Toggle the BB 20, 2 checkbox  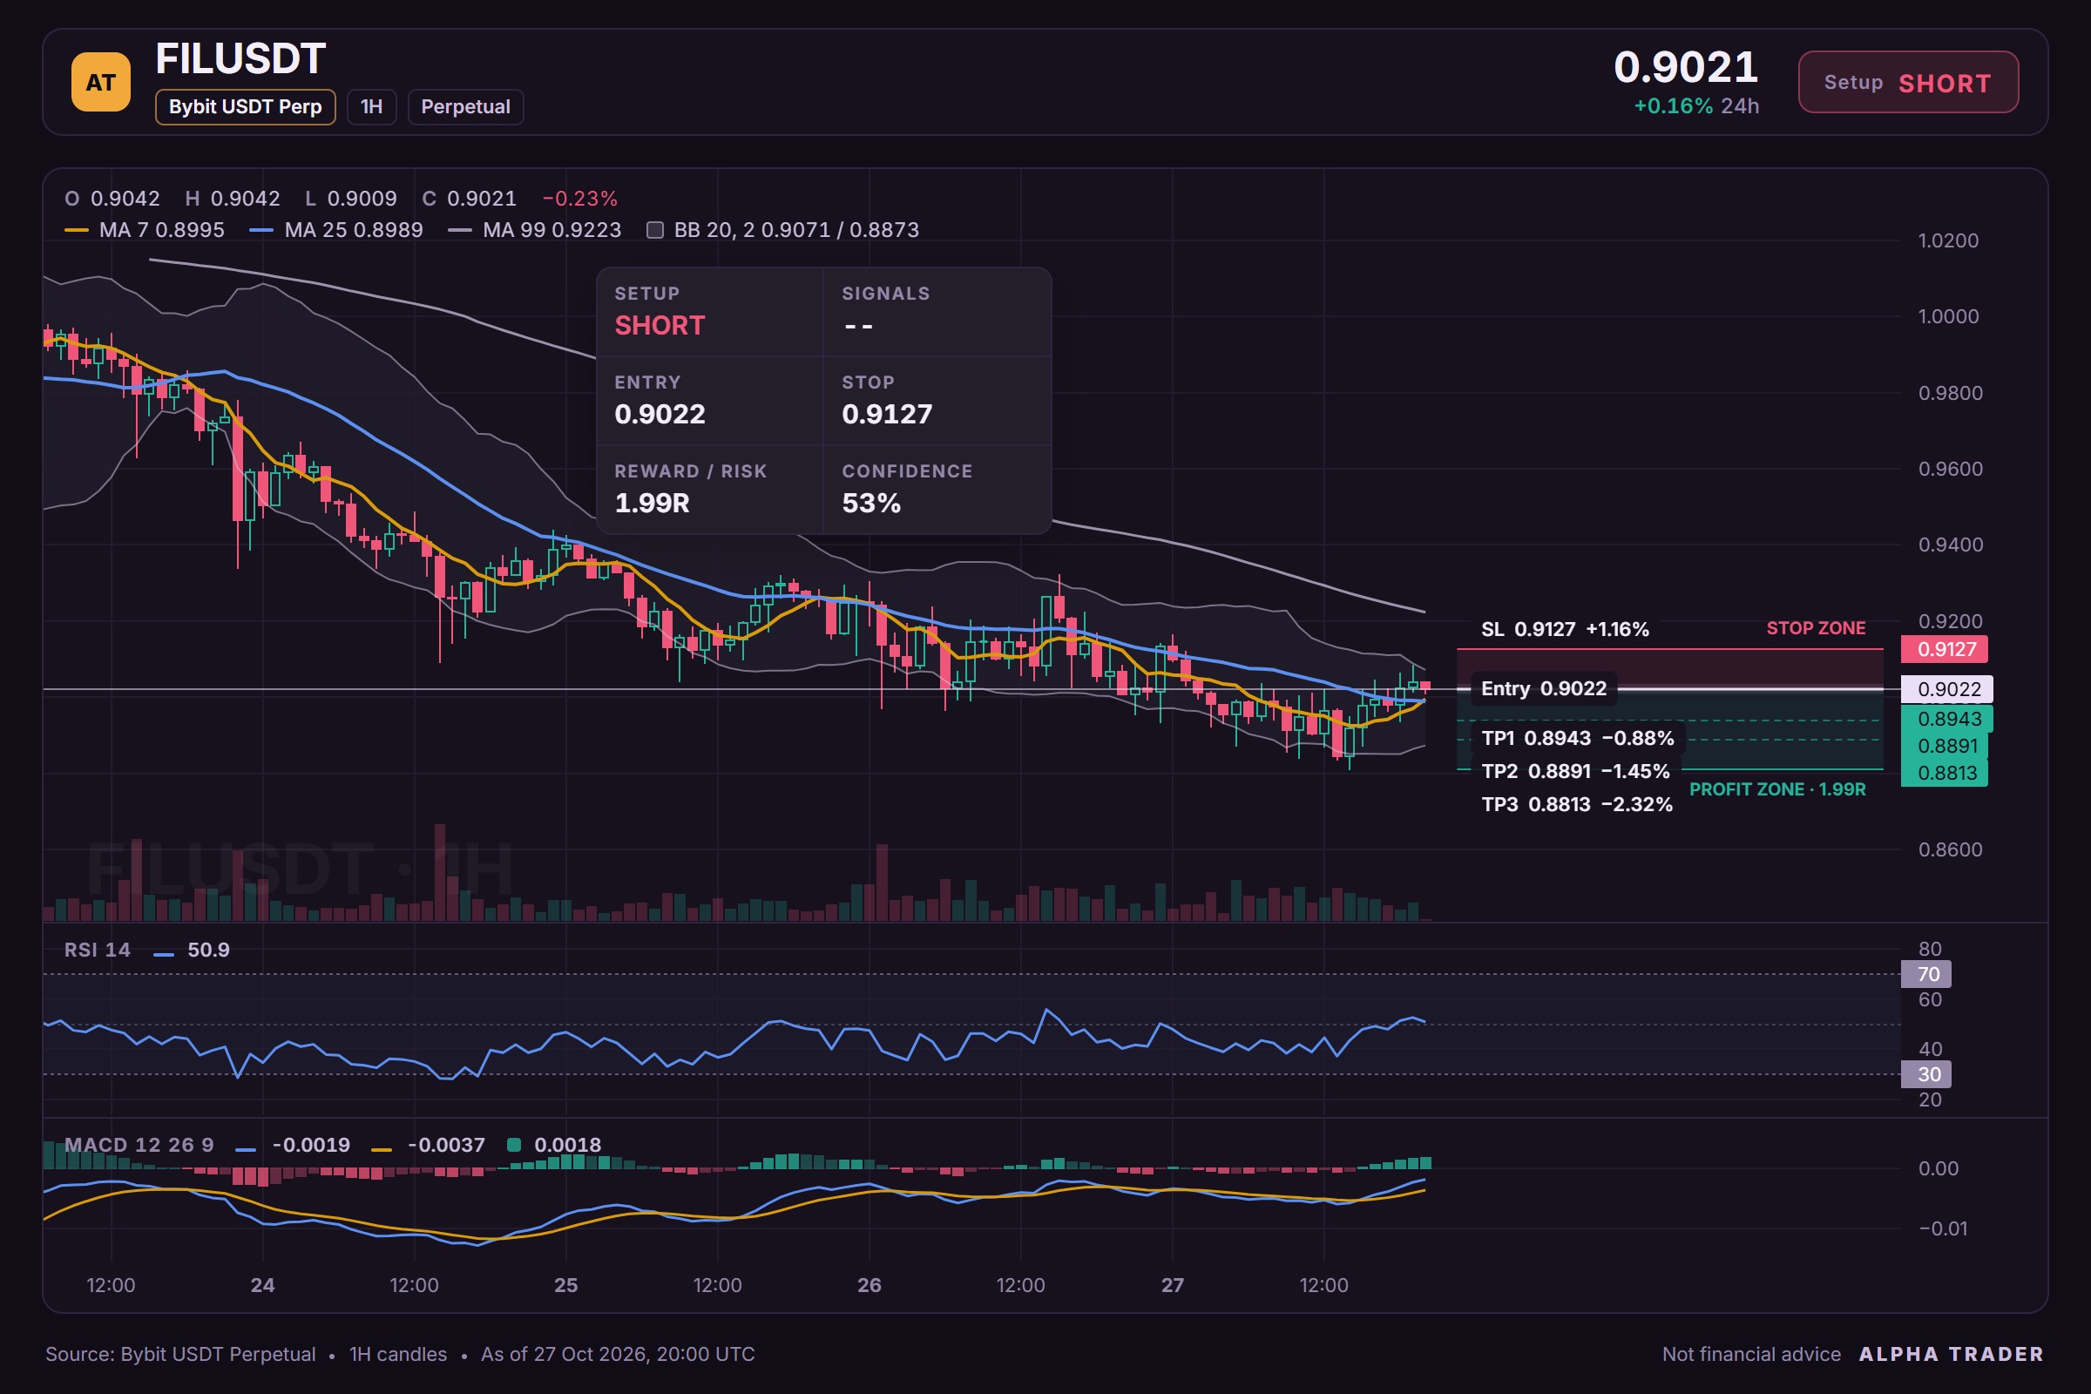(x=655, y=230)
